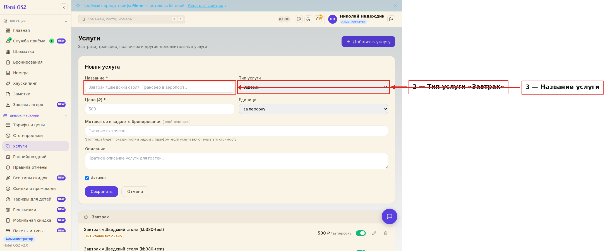Delete the breakfast service with the trash icon
The height and width of the screenshot is (251, 610).
point(386,233)
